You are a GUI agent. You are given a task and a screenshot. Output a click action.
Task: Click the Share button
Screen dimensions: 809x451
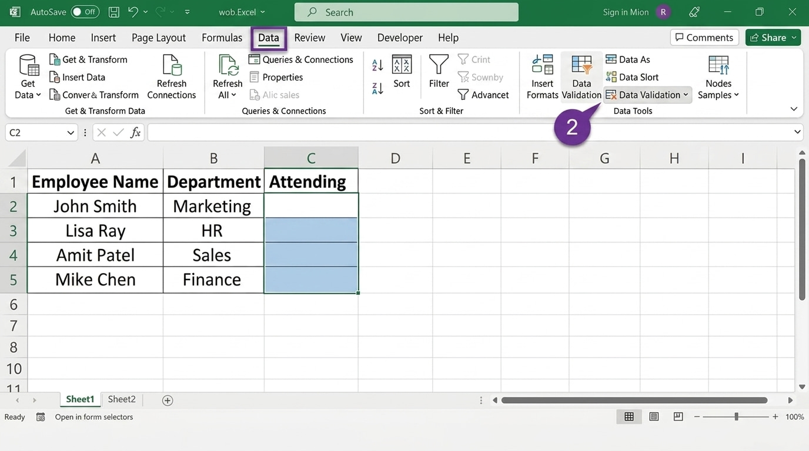pyautogui.click(x=773, y=38)
